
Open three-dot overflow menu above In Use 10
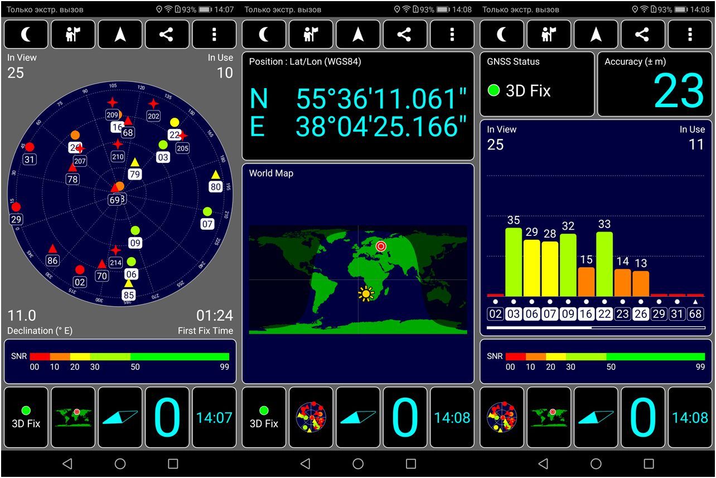tap(214, 35)
